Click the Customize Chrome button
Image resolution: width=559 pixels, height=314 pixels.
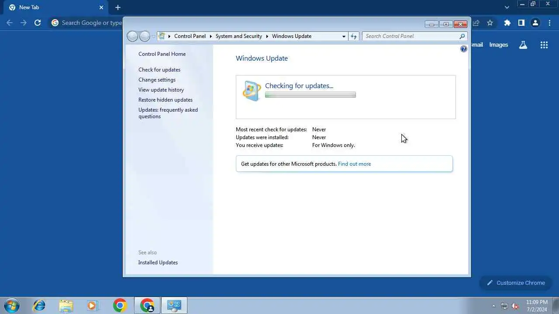516,283
